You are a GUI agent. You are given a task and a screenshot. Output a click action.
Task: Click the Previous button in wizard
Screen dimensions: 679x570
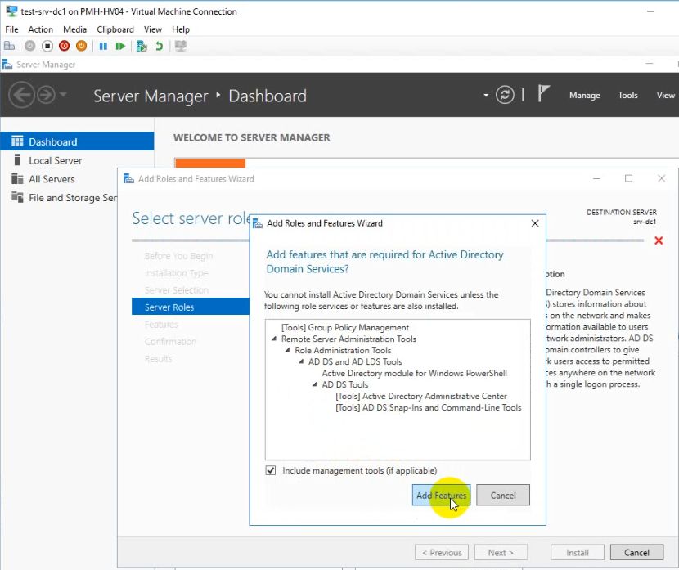pyautogui.click(x=442, y=552)
